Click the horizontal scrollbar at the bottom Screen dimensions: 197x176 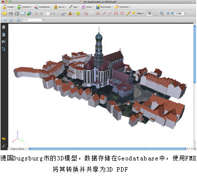[108, 149]
